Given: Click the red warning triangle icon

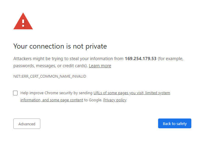Looking at the screenshot, I should point(23,21).
